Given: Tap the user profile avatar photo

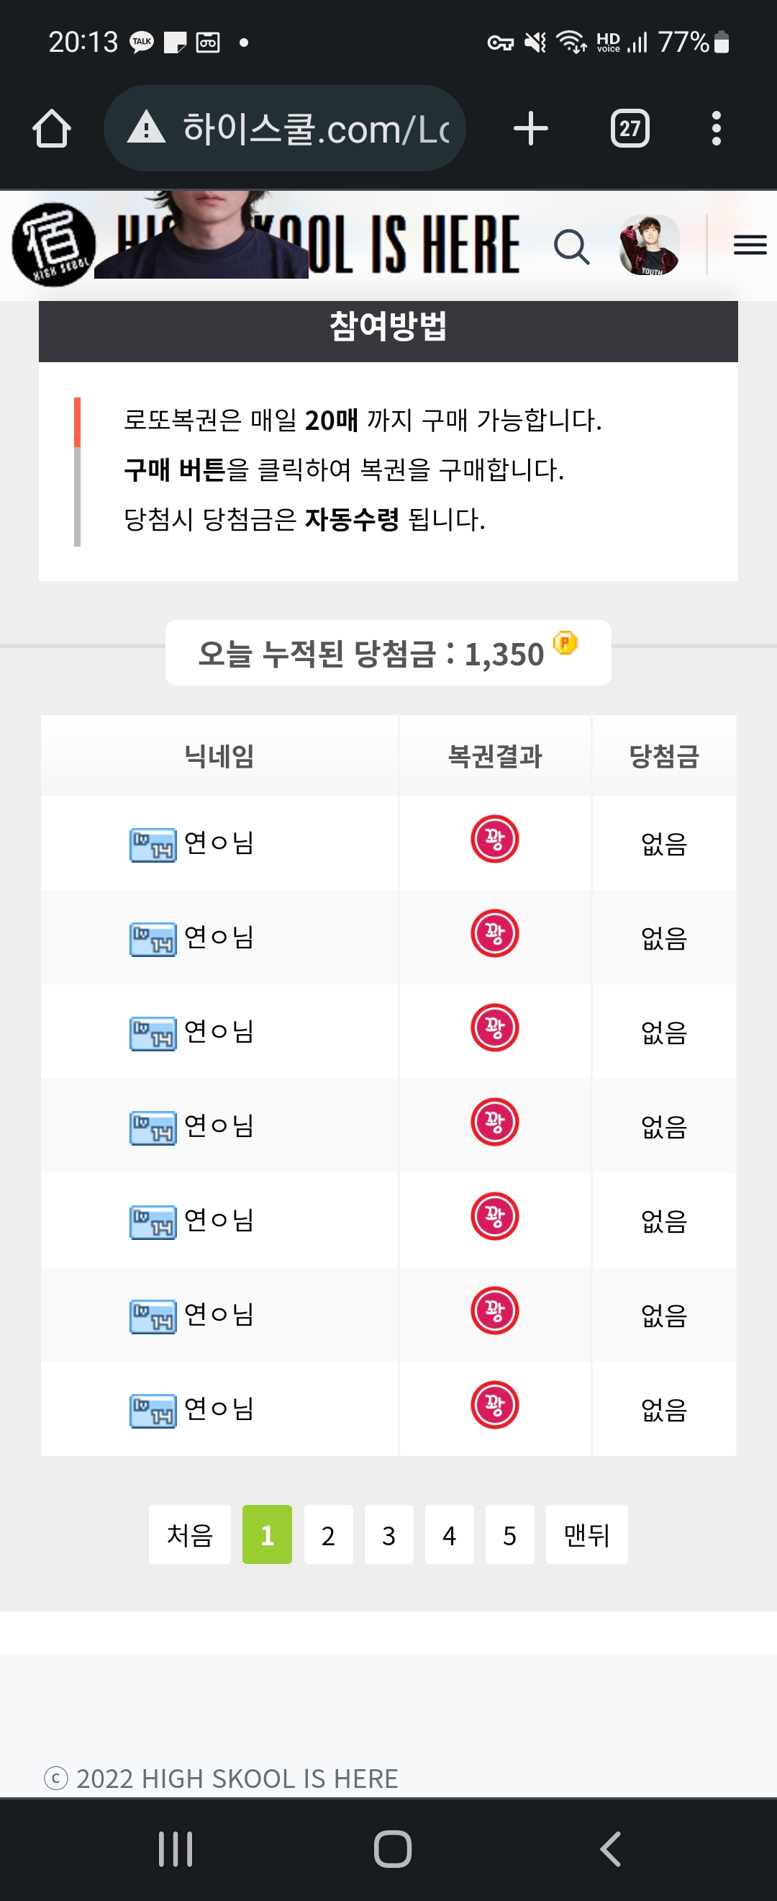Looking at the screenshot, I should click(x=649, y=245).
